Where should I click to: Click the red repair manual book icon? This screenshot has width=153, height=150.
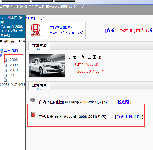click(x=33, y=115)
